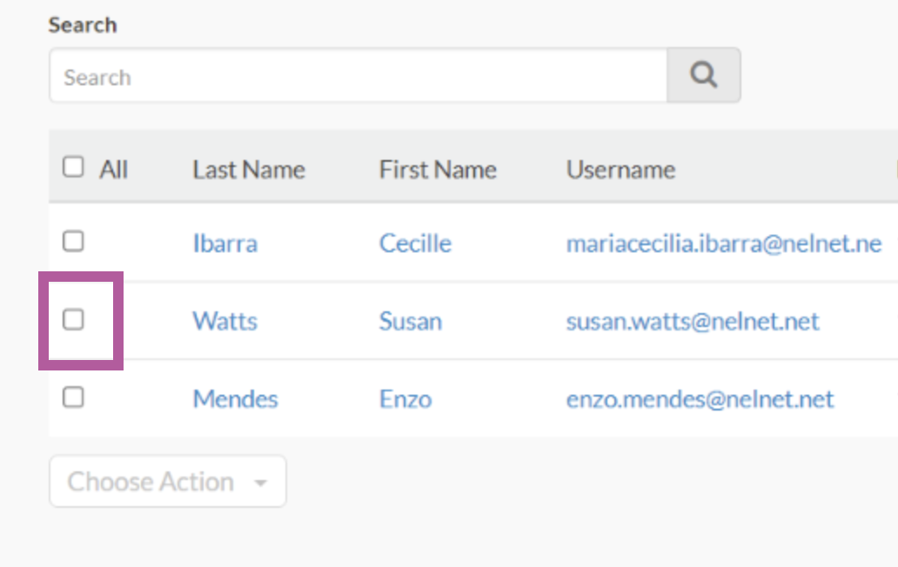The height and width of the screenshot is (567, 898).
Task: Click the Search label above the field
Action: (83, 25)
